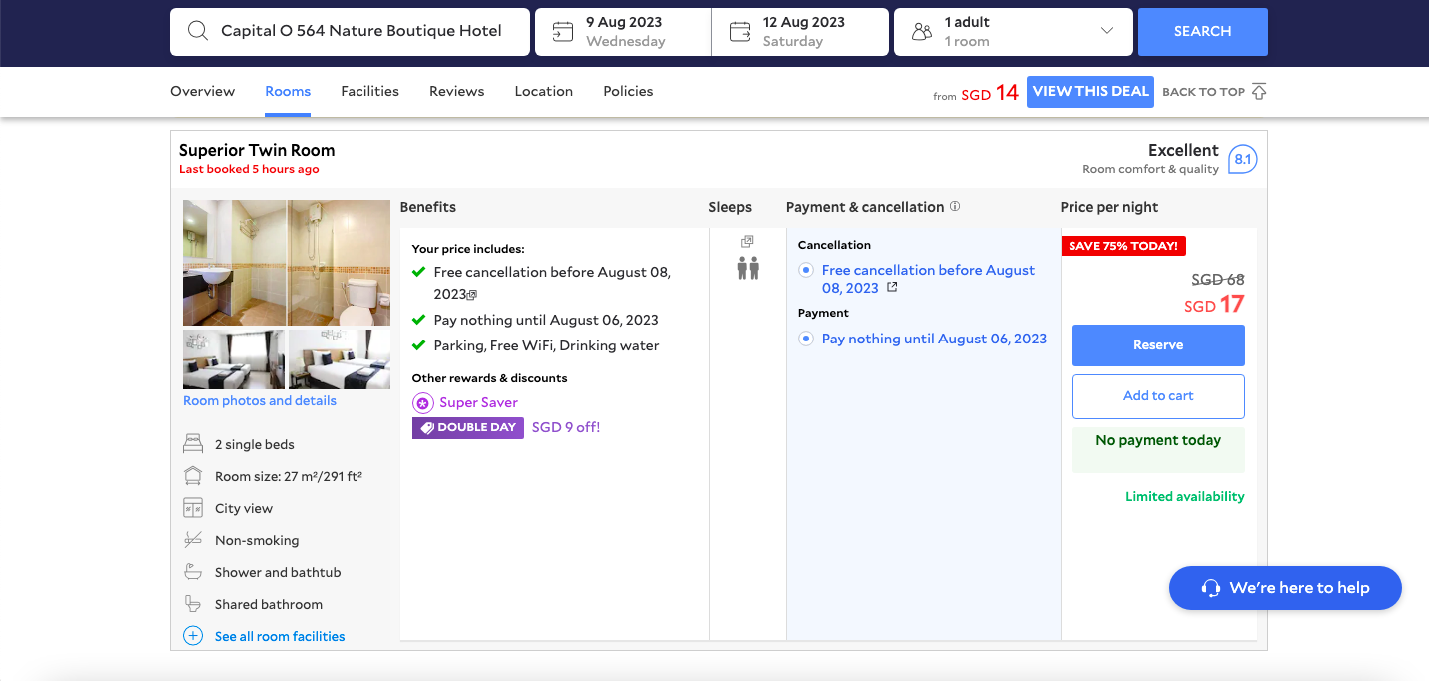This screenshot has width=1429, height=681.
Task: Click See all room facilities link
Action: (280, 636)
